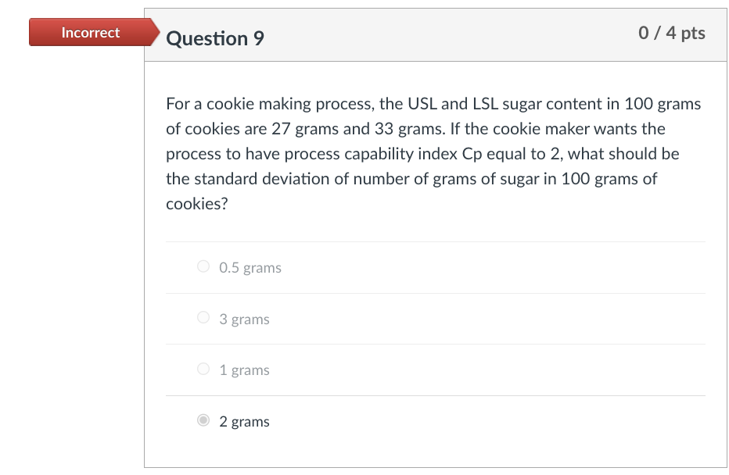The height and width of the screenshot is (475, 729).
Task: Click the word Incorrect on the badge
Action: click(x=90, y=32)
